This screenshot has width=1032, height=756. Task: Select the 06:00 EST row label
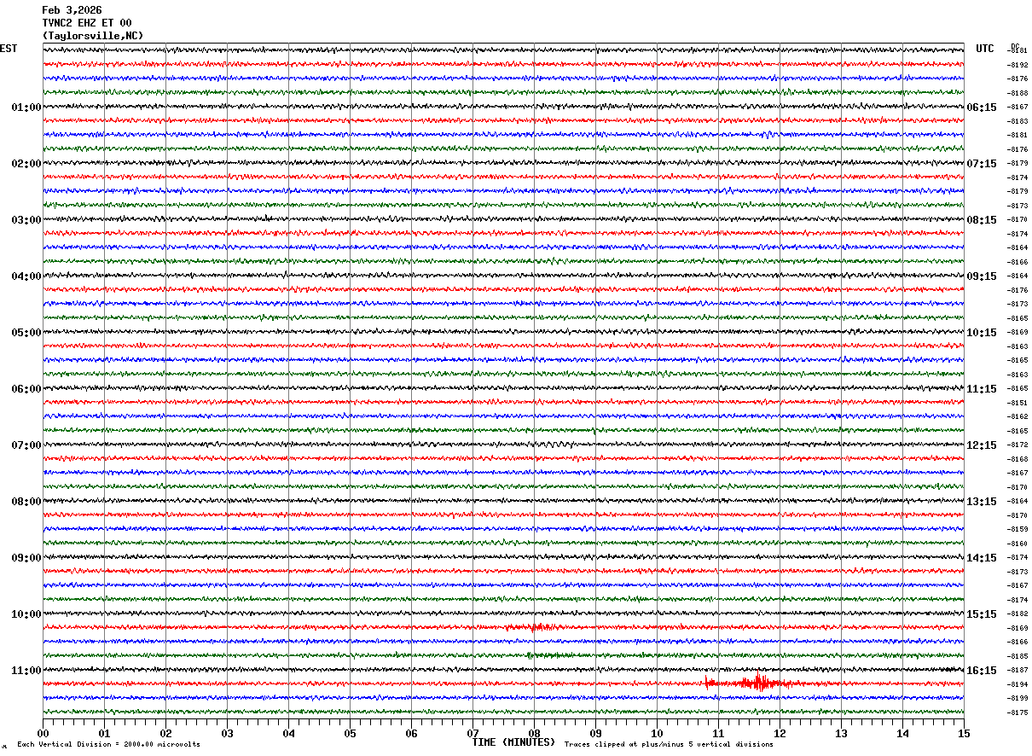pos(26,389)
